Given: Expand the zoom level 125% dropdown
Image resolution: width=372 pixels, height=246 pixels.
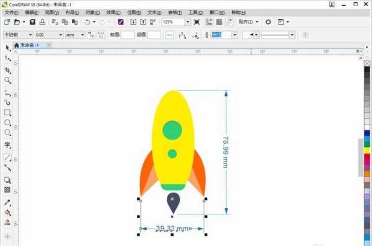Looking at the screenshot, I should pos(188,22).
